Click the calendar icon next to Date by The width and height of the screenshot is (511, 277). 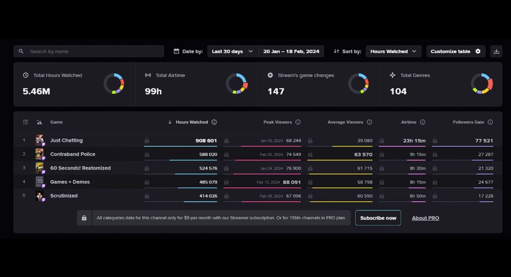[176, 52]
